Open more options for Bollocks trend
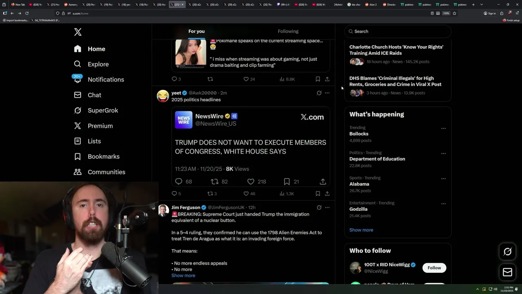The width and height of the screenshot is (522, 294). 443,129
